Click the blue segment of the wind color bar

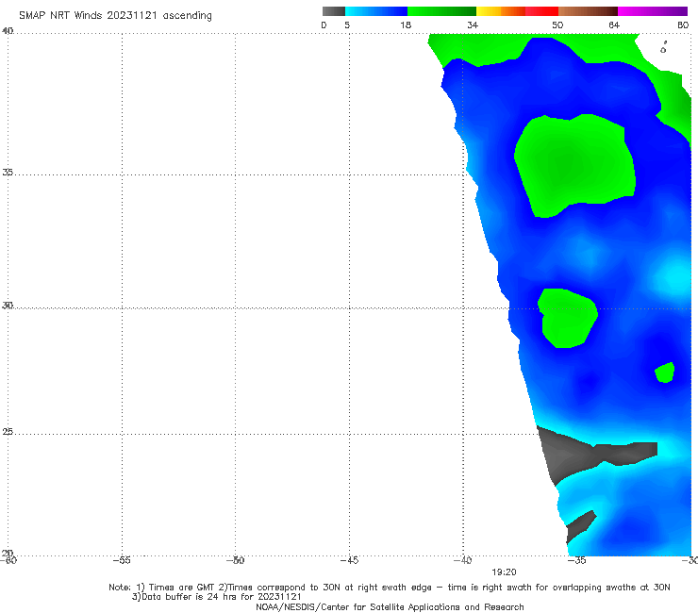coord(376,11)
